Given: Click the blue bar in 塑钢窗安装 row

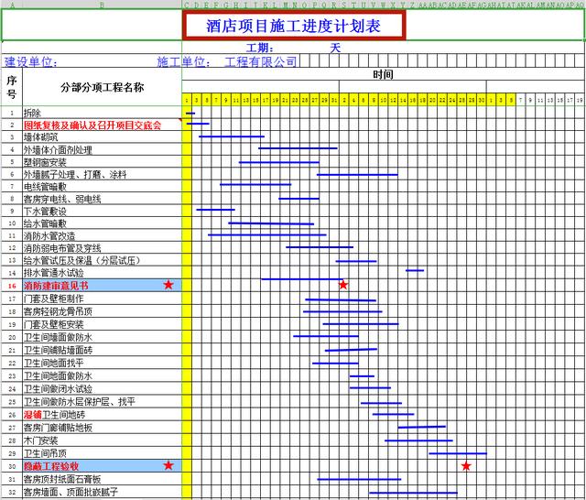Looking at the screenshot, I should 279,162.
